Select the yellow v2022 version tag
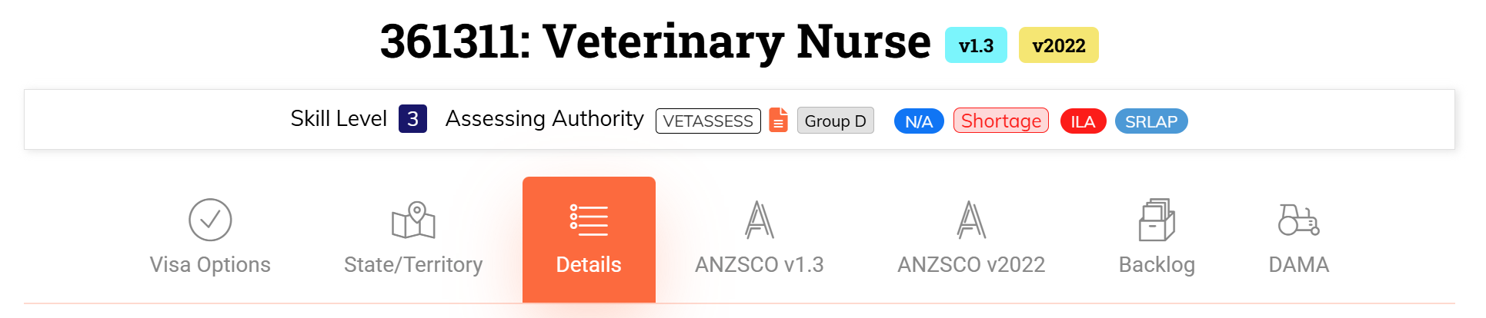Viewport: 1486px width, 318px height. coord(1058,45)
